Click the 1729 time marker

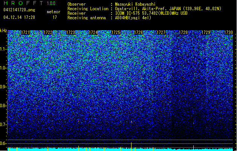click(206, 32)
